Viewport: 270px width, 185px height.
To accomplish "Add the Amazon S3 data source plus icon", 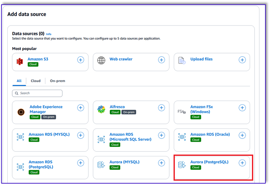I will click(x=81, y=60).
